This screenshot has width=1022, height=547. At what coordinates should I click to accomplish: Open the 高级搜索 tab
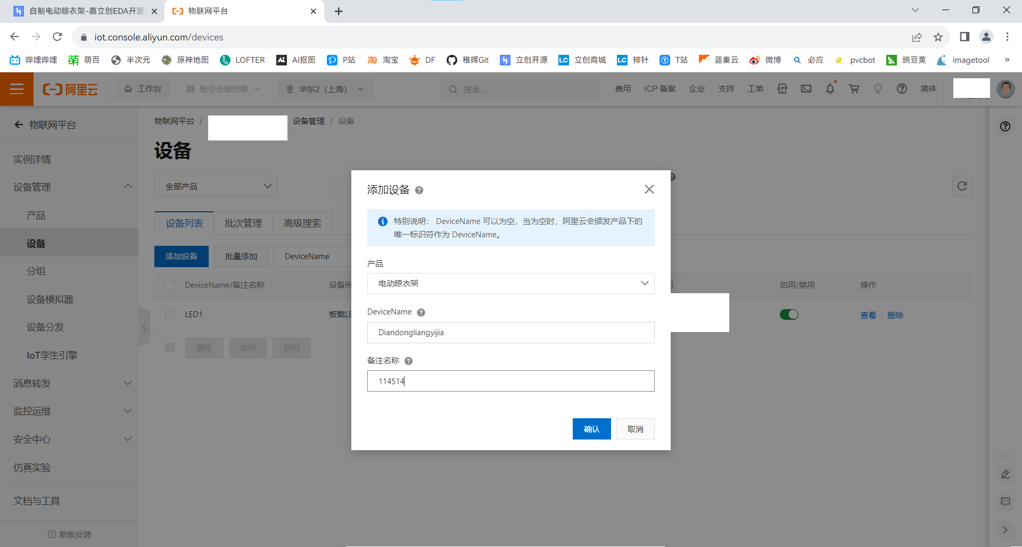tap(302, 223)
